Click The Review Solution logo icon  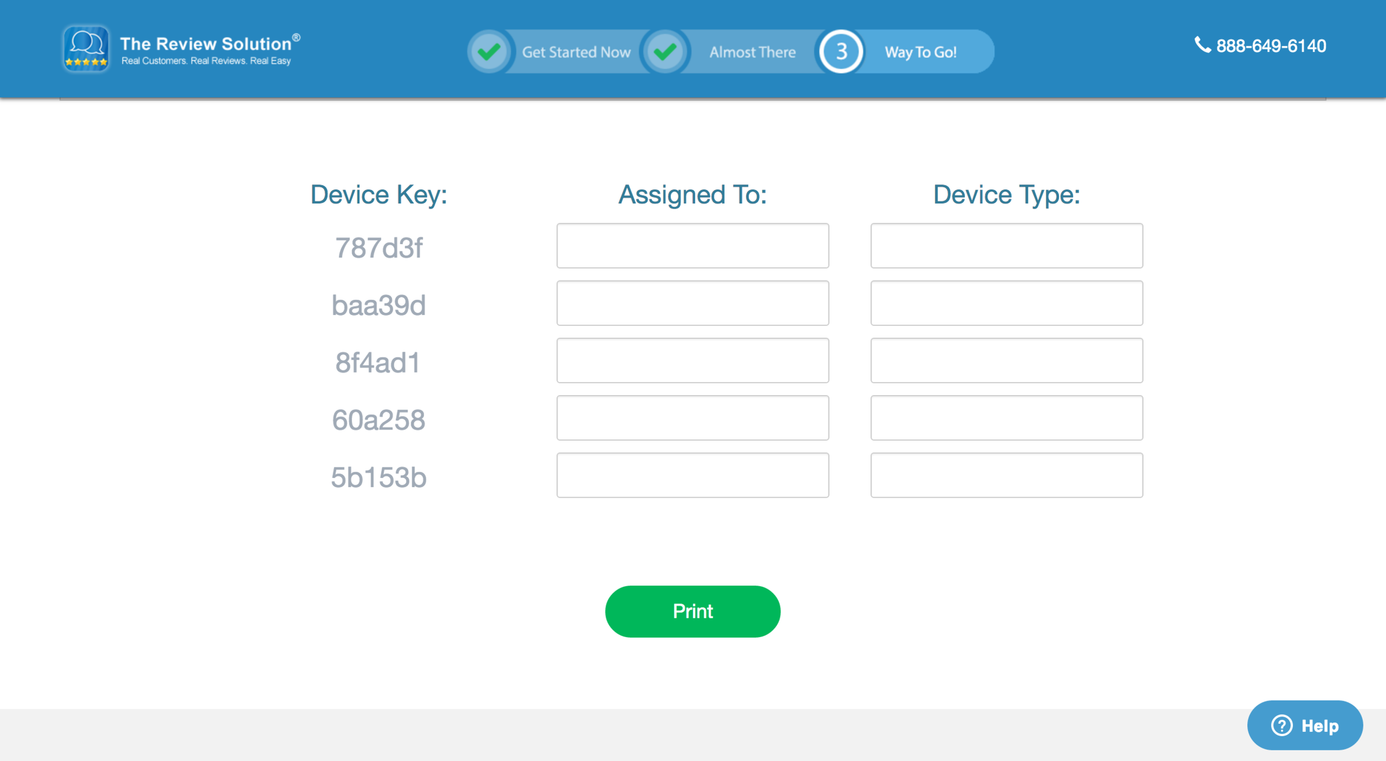coord(86,48)
